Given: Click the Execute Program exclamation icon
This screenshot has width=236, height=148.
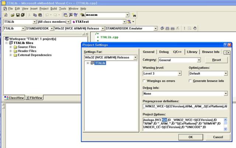Looking at the screenshot, I should tap(184, 28).
